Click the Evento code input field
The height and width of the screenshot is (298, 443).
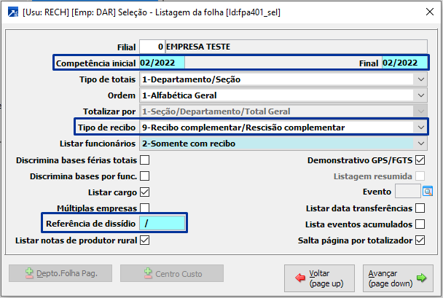[x=408, y=192]
